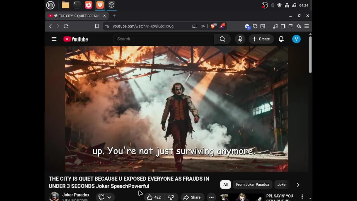Mute the tab using the speaker icon
Image resolution: width=357 pixels, height=201 pixels.
[x=56, y=16]
